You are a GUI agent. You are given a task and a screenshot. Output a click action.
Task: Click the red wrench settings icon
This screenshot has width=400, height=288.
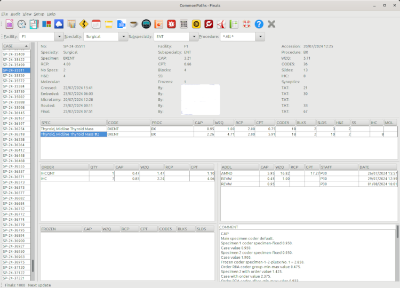209,24
